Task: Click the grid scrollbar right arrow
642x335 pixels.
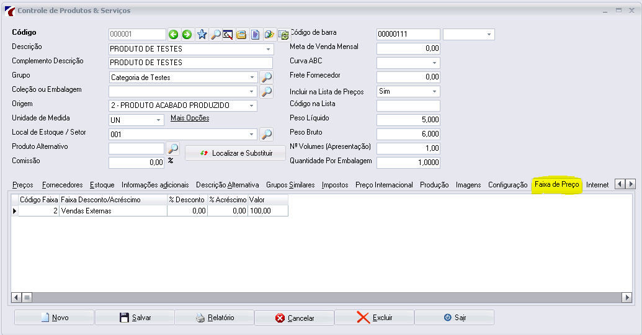Action: pos(627,297)
